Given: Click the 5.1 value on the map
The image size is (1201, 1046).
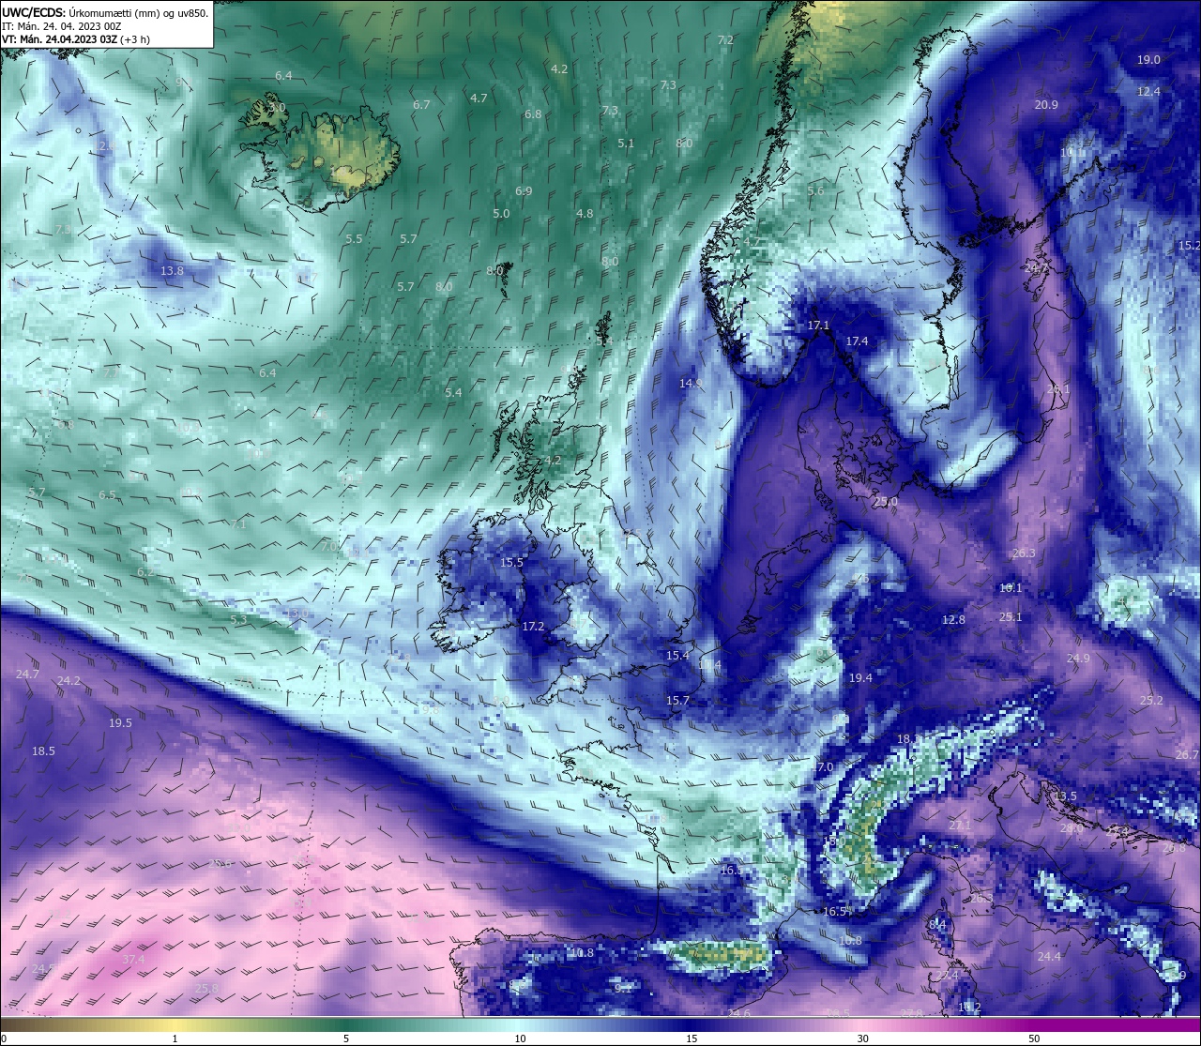Looking at the screenshot, I should tap(626, 144).
